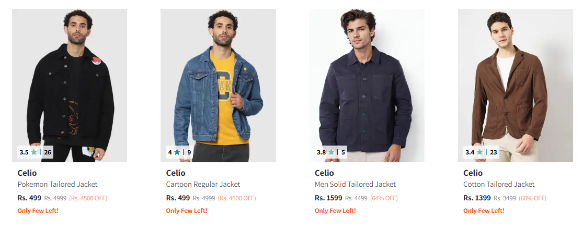Click the 64% OFF discount label

[384, 198]
